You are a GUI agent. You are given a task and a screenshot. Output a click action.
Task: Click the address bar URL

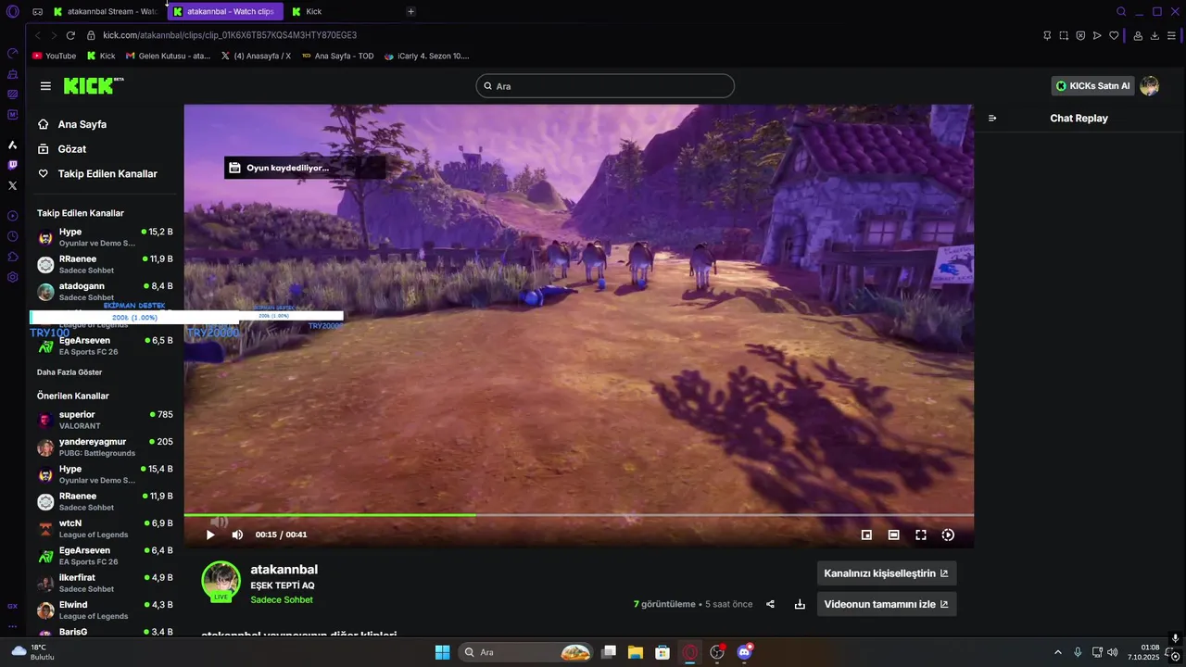pyautogui.click(x=230, y=35)
